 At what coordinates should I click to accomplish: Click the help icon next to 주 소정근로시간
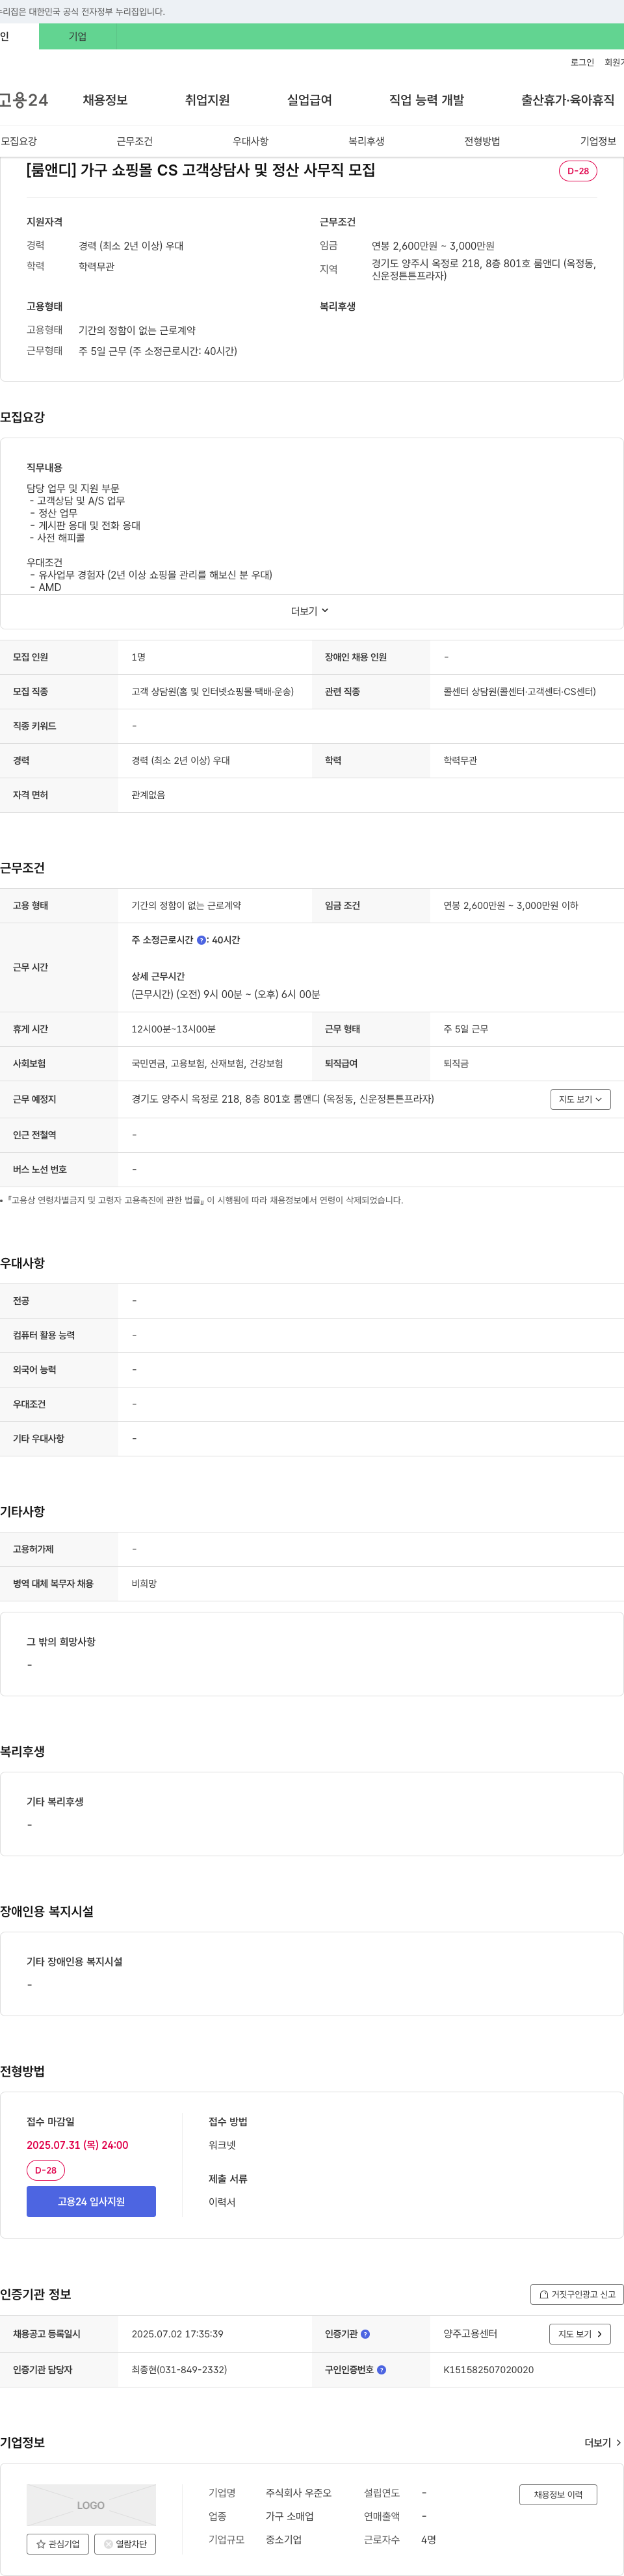point(201,940)
